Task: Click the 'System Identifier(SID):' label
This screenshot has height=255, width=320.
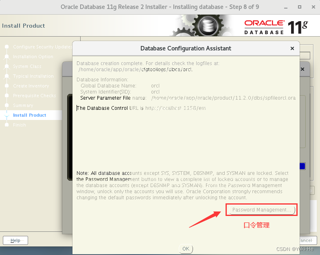Action: (x=105, y=92)
